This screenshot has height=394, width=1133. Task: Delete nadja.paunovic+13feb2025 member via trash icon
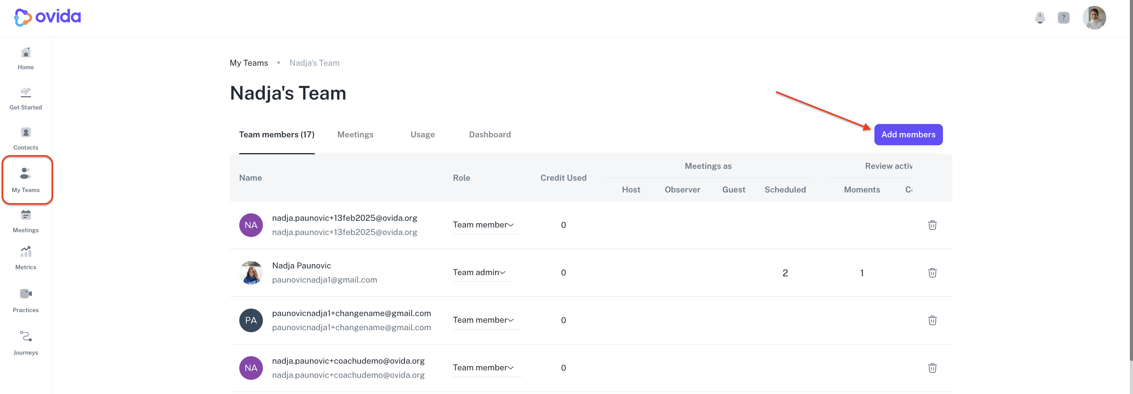coord(932,225)
